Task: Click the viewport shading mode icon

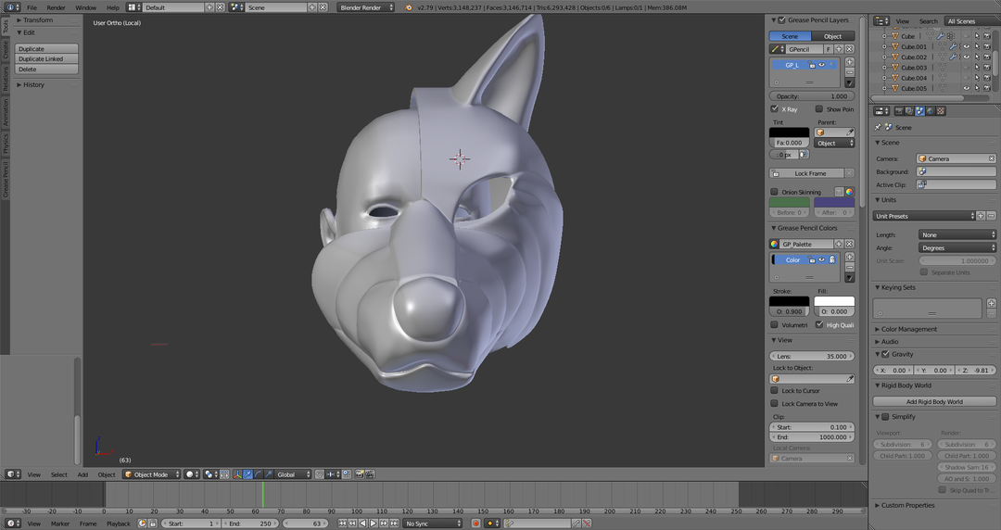Action: [x=192, y=474]
